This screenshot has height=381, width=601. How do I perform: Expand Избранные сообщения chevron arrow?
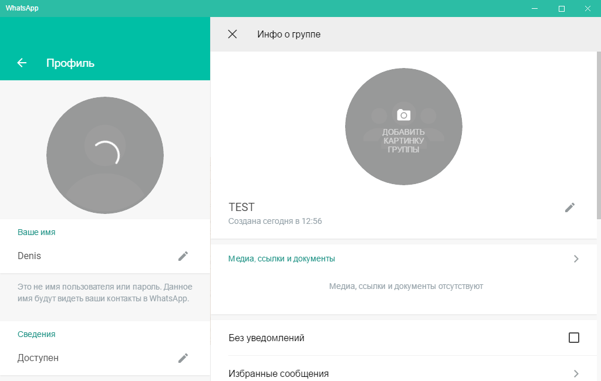point(576,373)
